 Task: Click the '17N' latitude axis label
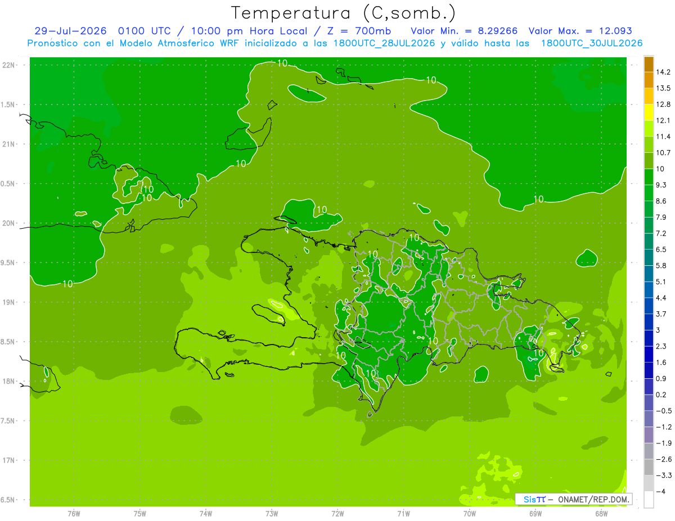[x=9, y=461]
